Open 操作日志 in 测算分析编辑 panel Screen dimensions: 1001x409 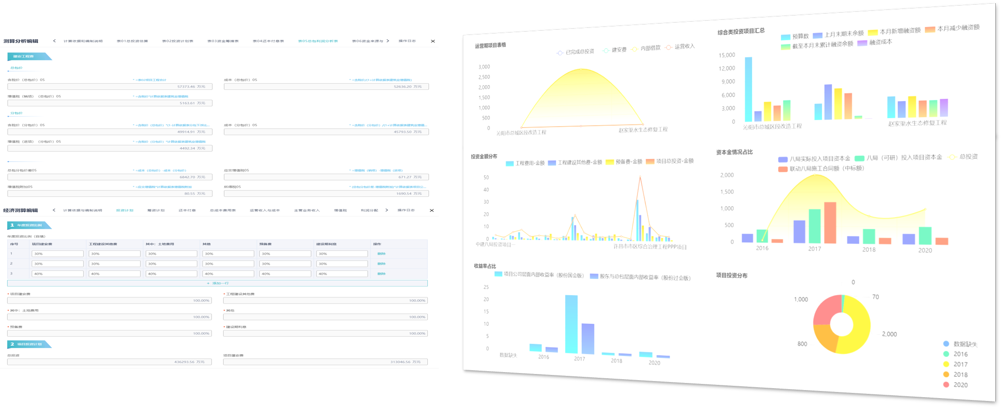click(407, 41)
